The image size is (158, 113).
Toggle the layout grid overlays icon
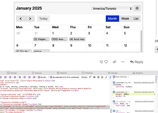(x=102, y=77)
